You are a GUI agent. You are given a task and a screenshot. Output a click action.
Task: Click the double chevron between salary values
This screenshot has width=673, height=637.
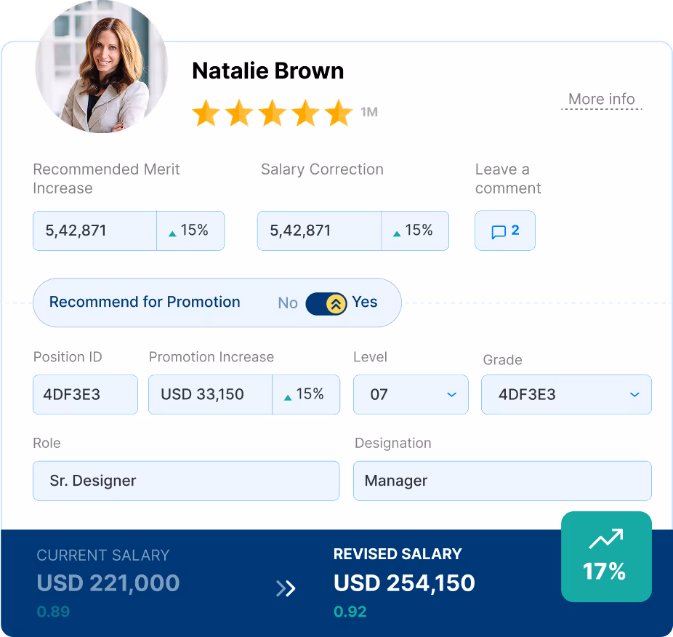click(286, 588)
